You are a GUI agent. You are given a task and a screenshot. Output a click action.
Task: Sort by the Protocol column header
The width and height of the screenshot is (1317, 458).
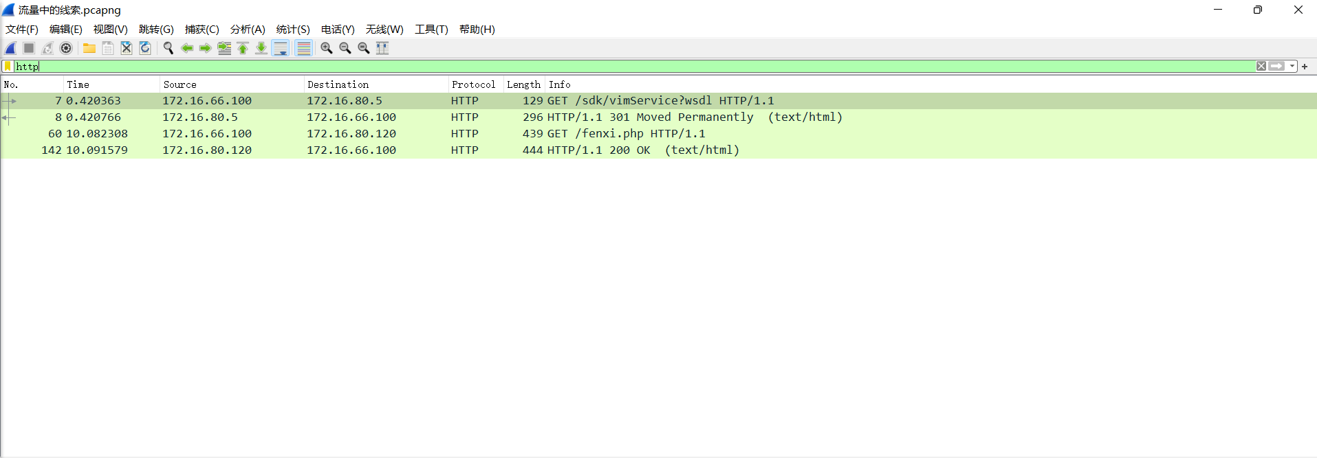tap(476, 84)
